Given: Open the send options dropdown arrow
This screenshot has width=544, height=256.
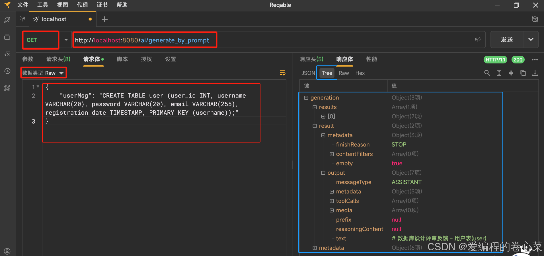Looking at the screenshot, I should coord(531,40).
